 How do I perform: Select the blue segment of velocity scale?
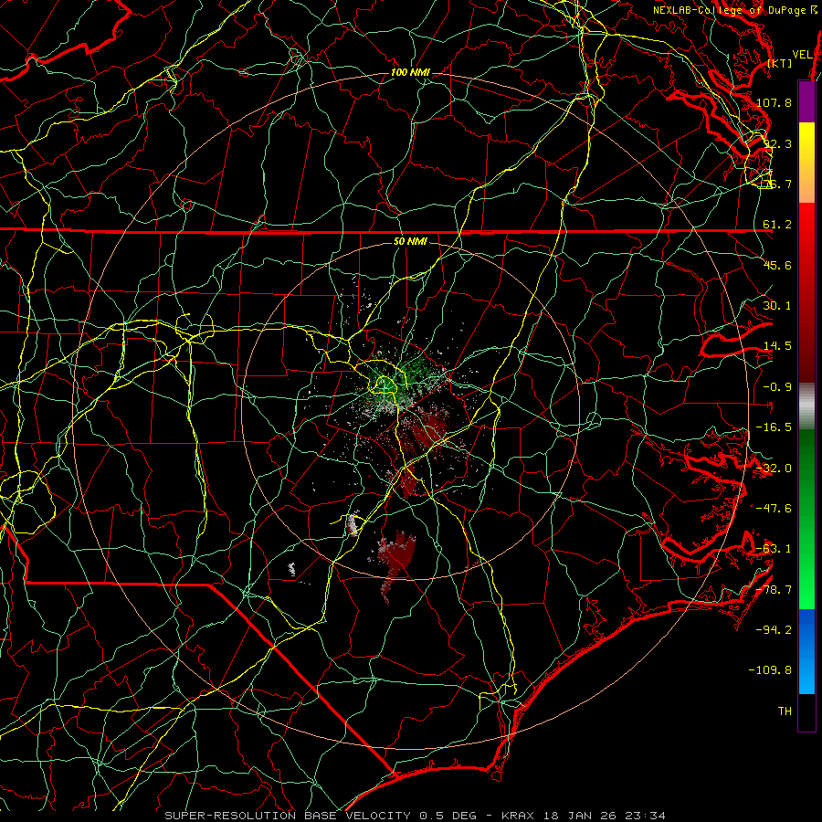pyautogui.click(x=806, y=651)
